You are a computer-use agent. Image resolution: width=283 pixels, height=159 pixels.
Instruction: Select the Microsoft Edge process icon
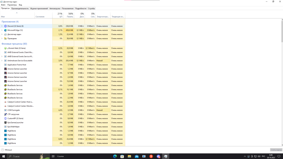click(5, 30)
